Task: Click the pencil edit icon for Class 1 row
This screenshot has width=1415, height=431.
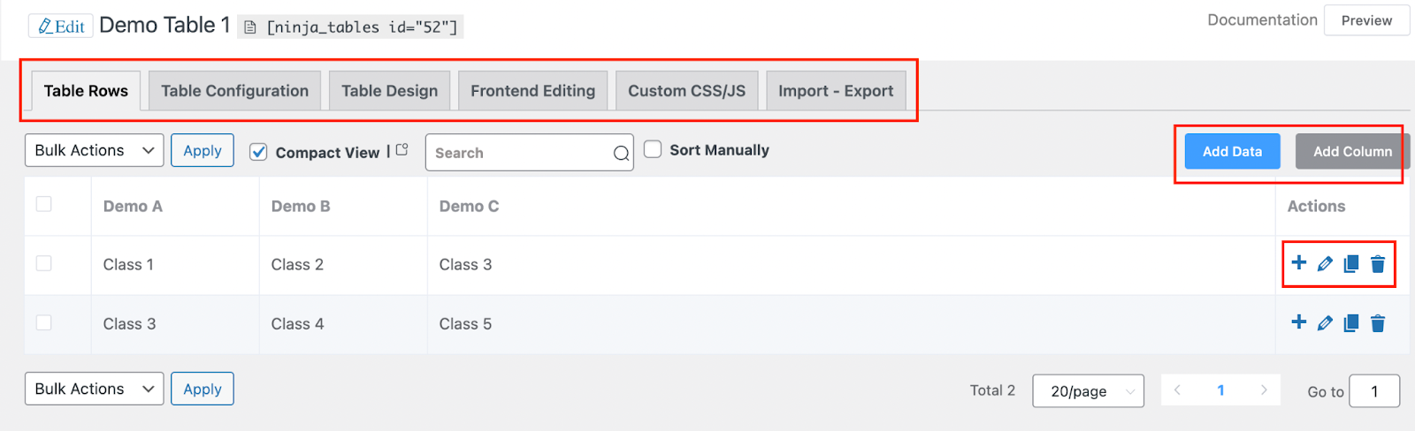Action: coord(1325,264)
